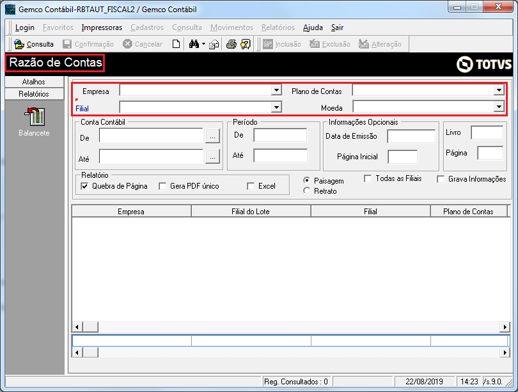This screenshot has width=518, height=392.
Task: Expand the Moeda dropdown
Action: (x=499, y=106)
